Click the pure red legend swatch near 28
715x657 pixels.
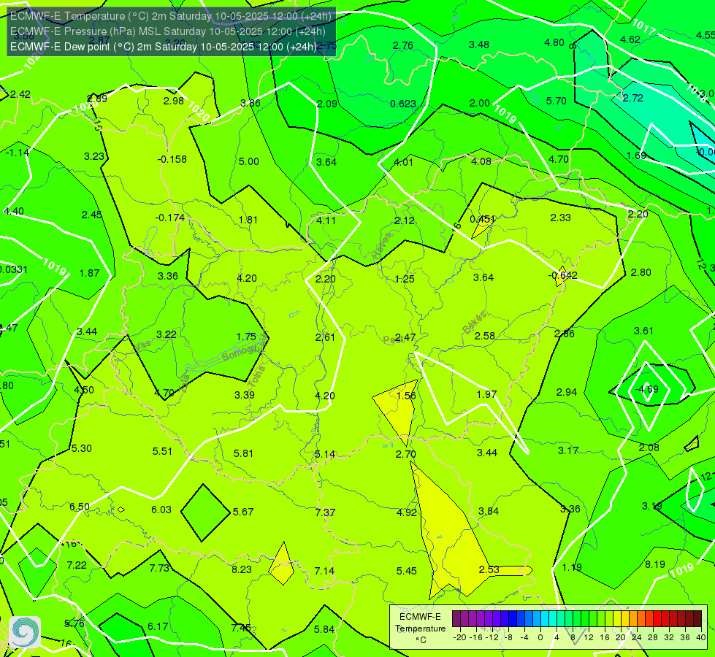pyautogui.click(x=657, y=619)
